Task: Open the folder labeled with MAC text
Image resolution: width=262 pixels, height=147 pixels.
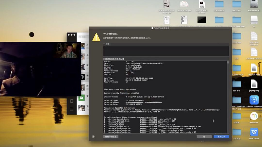Action: click(x=237, y=20)
